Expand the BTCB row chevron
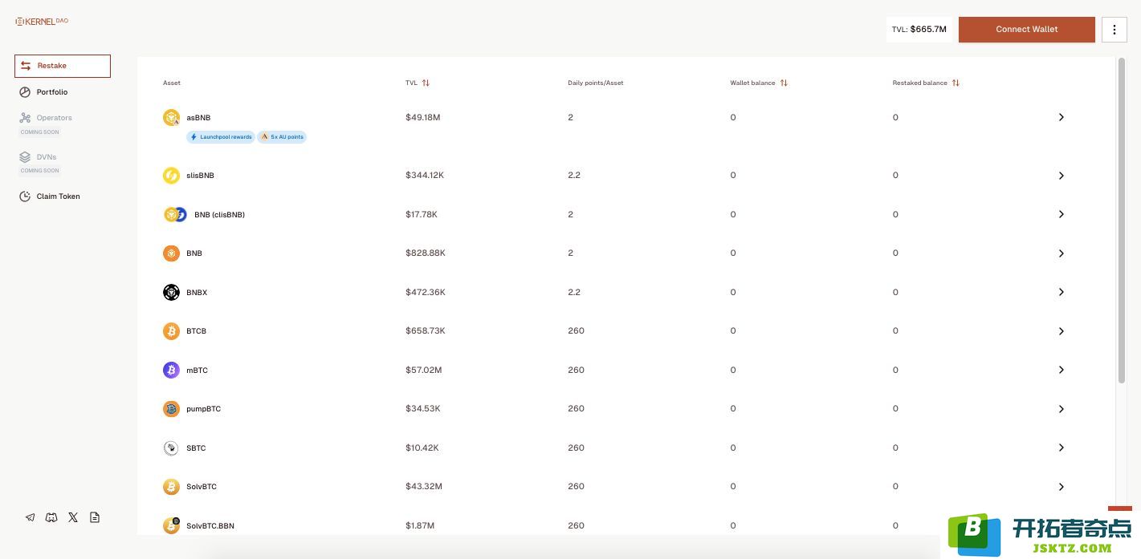 coord(1061,331)
